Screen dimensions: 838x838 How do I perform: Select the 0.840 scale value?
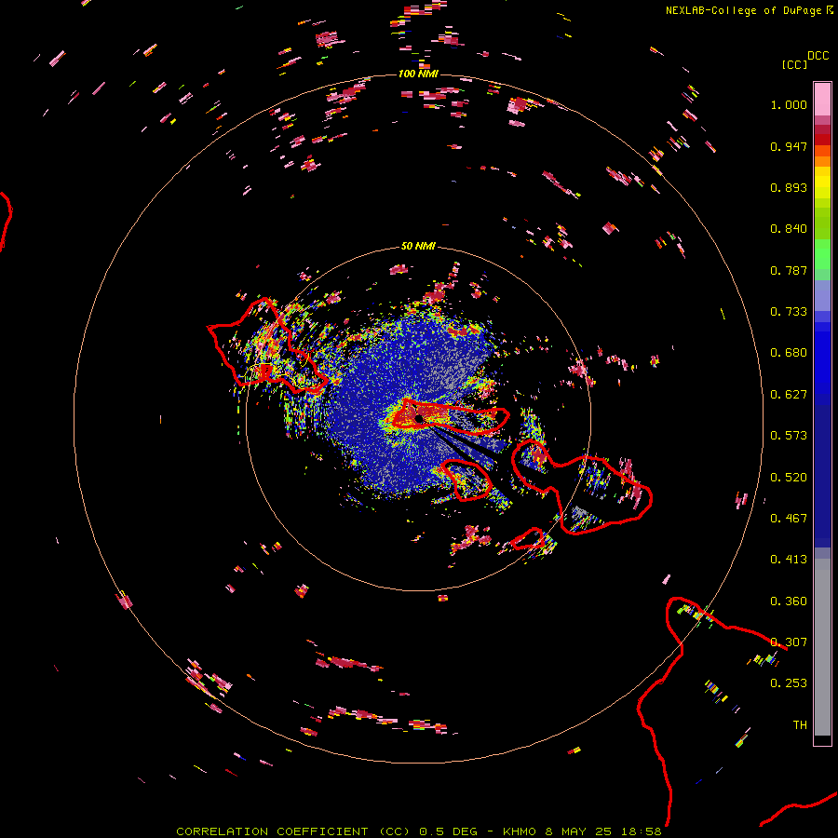(x=789, y=229)
